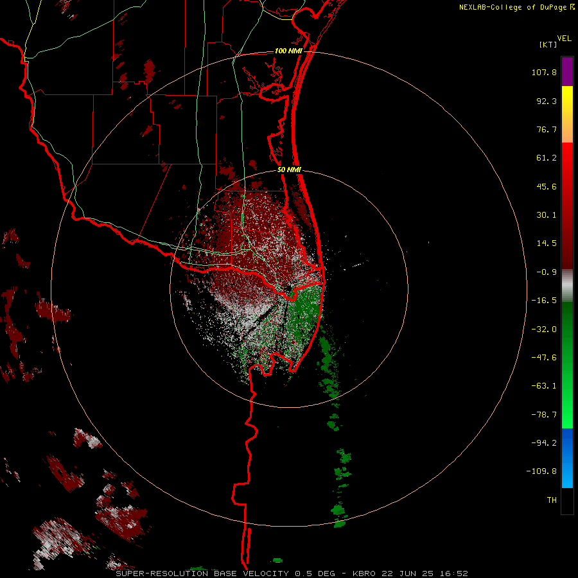Viewport: 578px width, 578px height.
Task: Click the 100 NMI range ring label
Action: point(288,51)
